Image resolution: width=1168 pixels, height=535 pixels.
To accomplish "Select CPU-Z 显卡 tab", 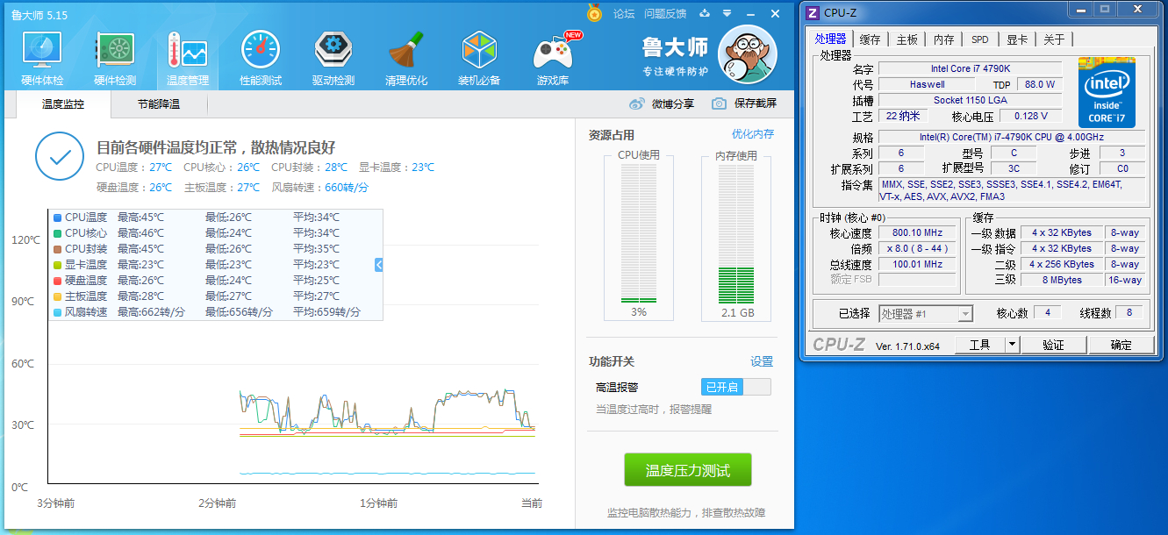I will (x=1017, y=39).
